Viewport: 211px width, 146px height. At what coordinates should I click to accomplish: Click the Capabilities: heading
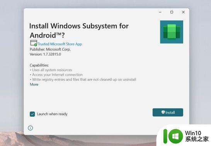(x=39, y=65)
